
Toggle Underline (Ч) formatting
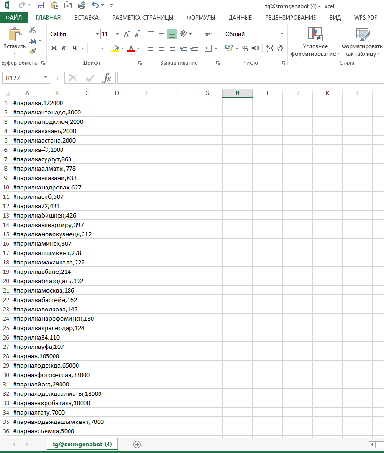pos(75,48)
